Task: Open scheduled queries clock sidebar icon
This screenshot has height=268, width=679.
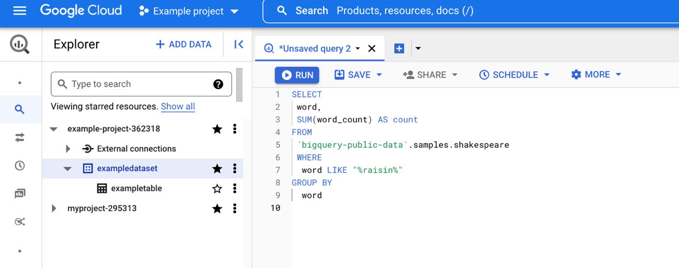Action: pos(20,165)
